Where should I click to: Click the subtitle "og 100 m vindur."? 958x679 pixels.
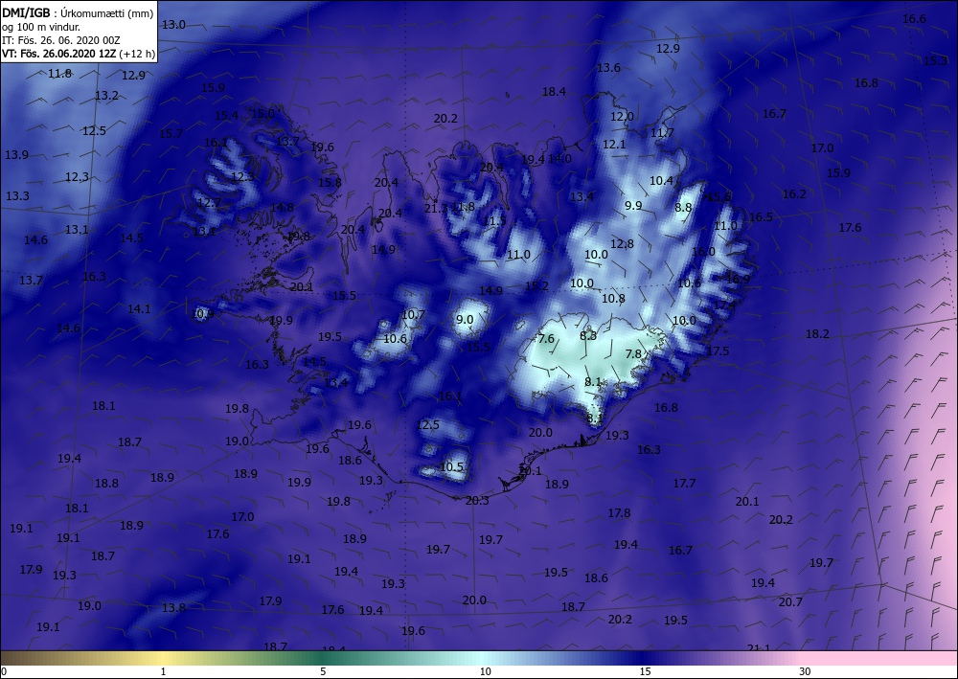[x=41, y=27]
